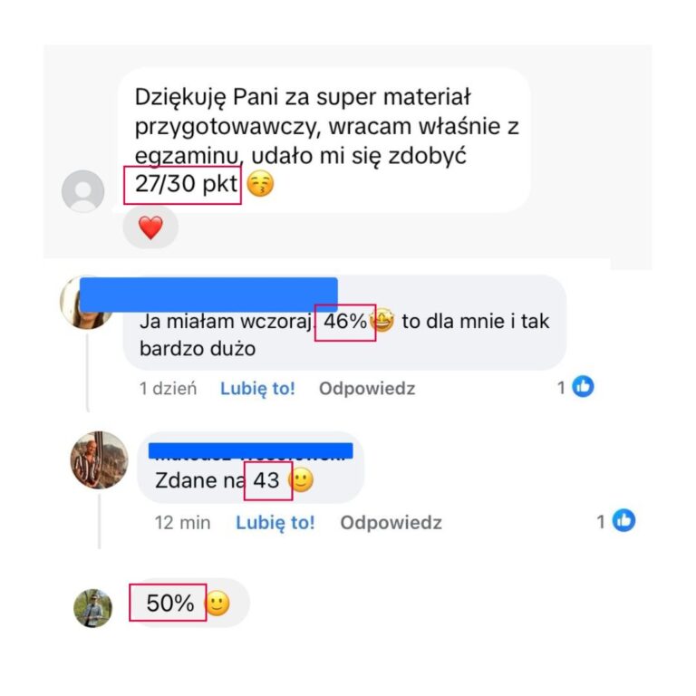
Task: Click the 1 dzień timestamp
Action: tap(168, 389)
